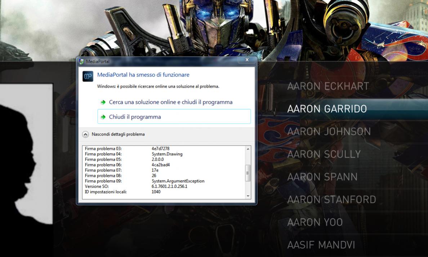Select the highlighted Aaron Garrido entry
Viewport: 428px width, 257px height.
(327, 109)
